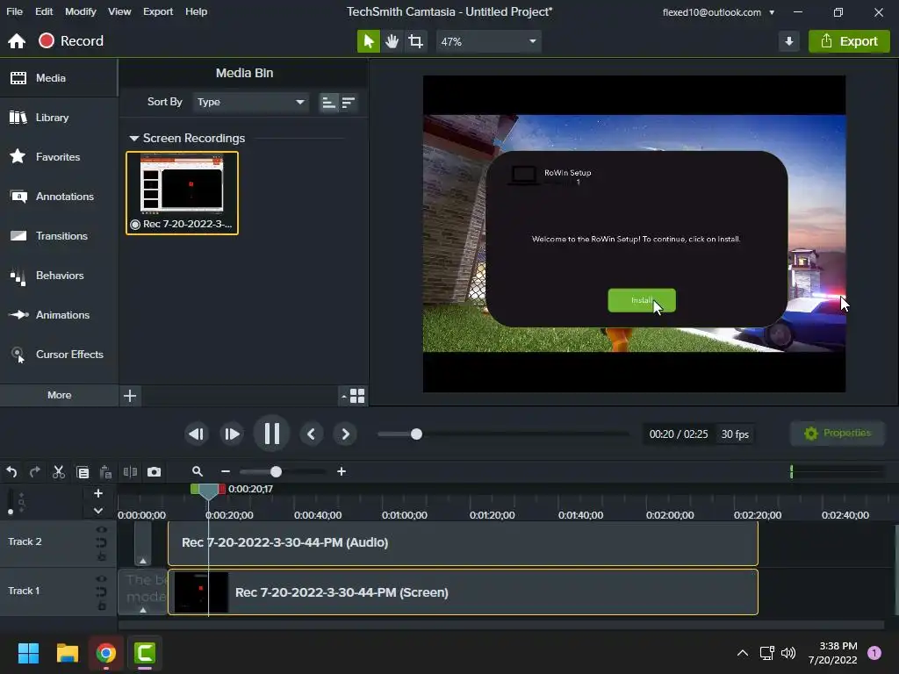Jump to the previous marker or clip
This screenshot has height=674, width=899.
point(312,434)
